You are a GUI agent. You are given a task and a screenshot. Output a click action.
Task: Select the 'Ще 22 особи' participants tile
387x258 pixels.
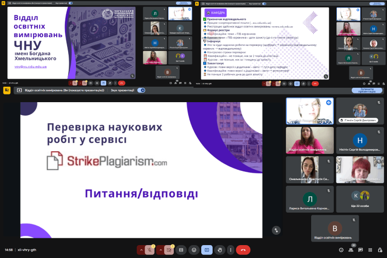click(x=360, y=199)
